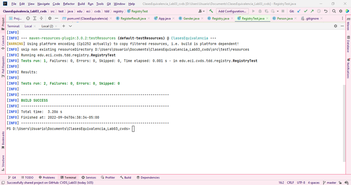Switch to the App.java tab
The height and width of the screenshot is (185, 351).
pos(164,18)
